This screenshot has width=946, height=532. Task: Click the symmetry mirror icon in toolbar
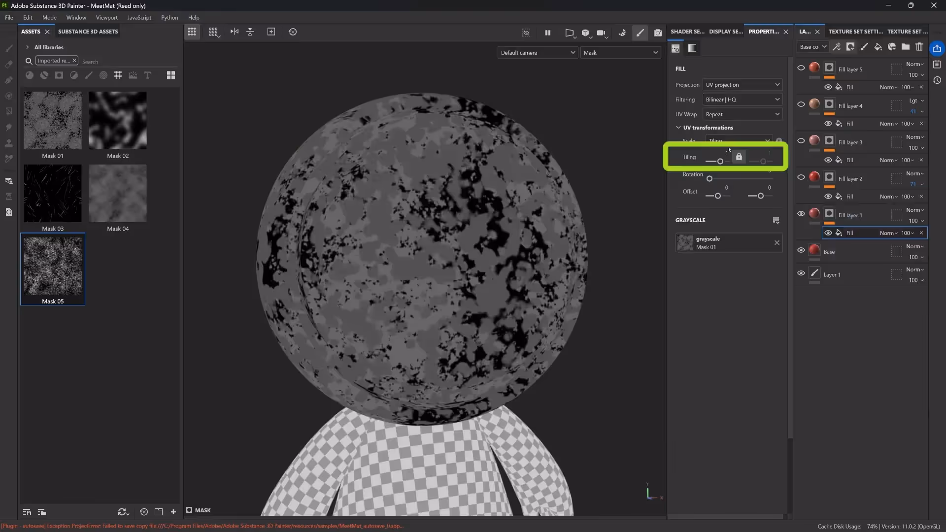[x=235, y=32]
